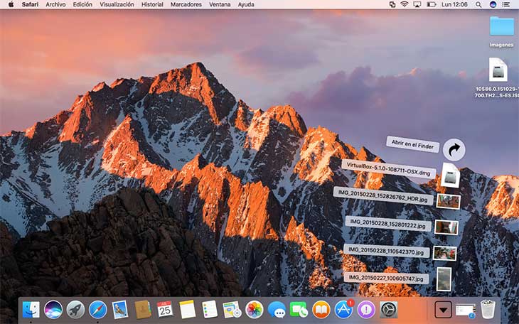Open the Historial menu
519x324 pixels.
click(152, 4)
